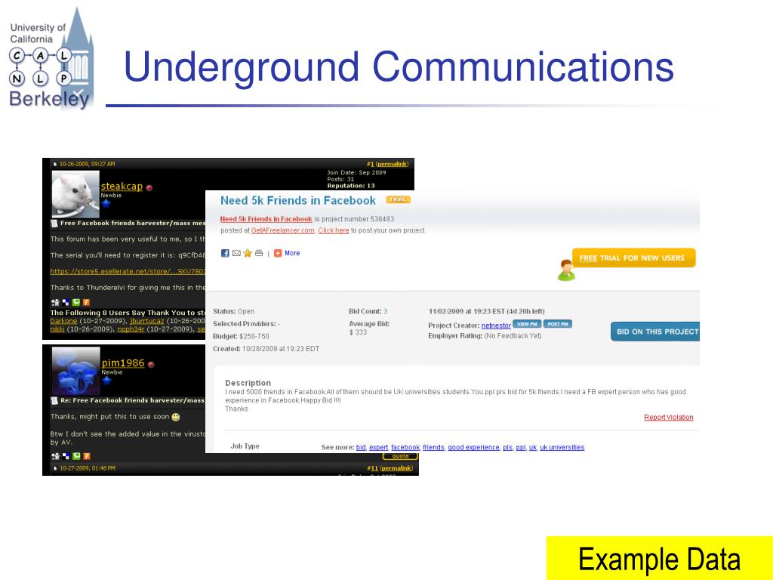
Task: Click the 'Click here' link to post project
Action: tap(333, 230)
